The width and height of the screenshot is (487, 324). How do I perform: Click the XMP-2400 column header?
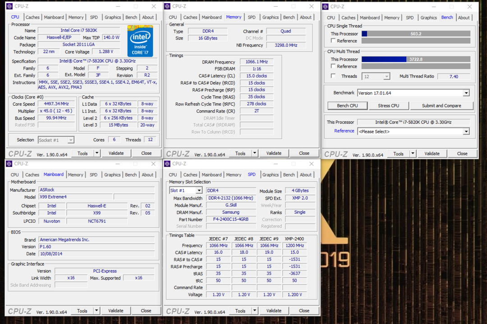coord(294,239)
